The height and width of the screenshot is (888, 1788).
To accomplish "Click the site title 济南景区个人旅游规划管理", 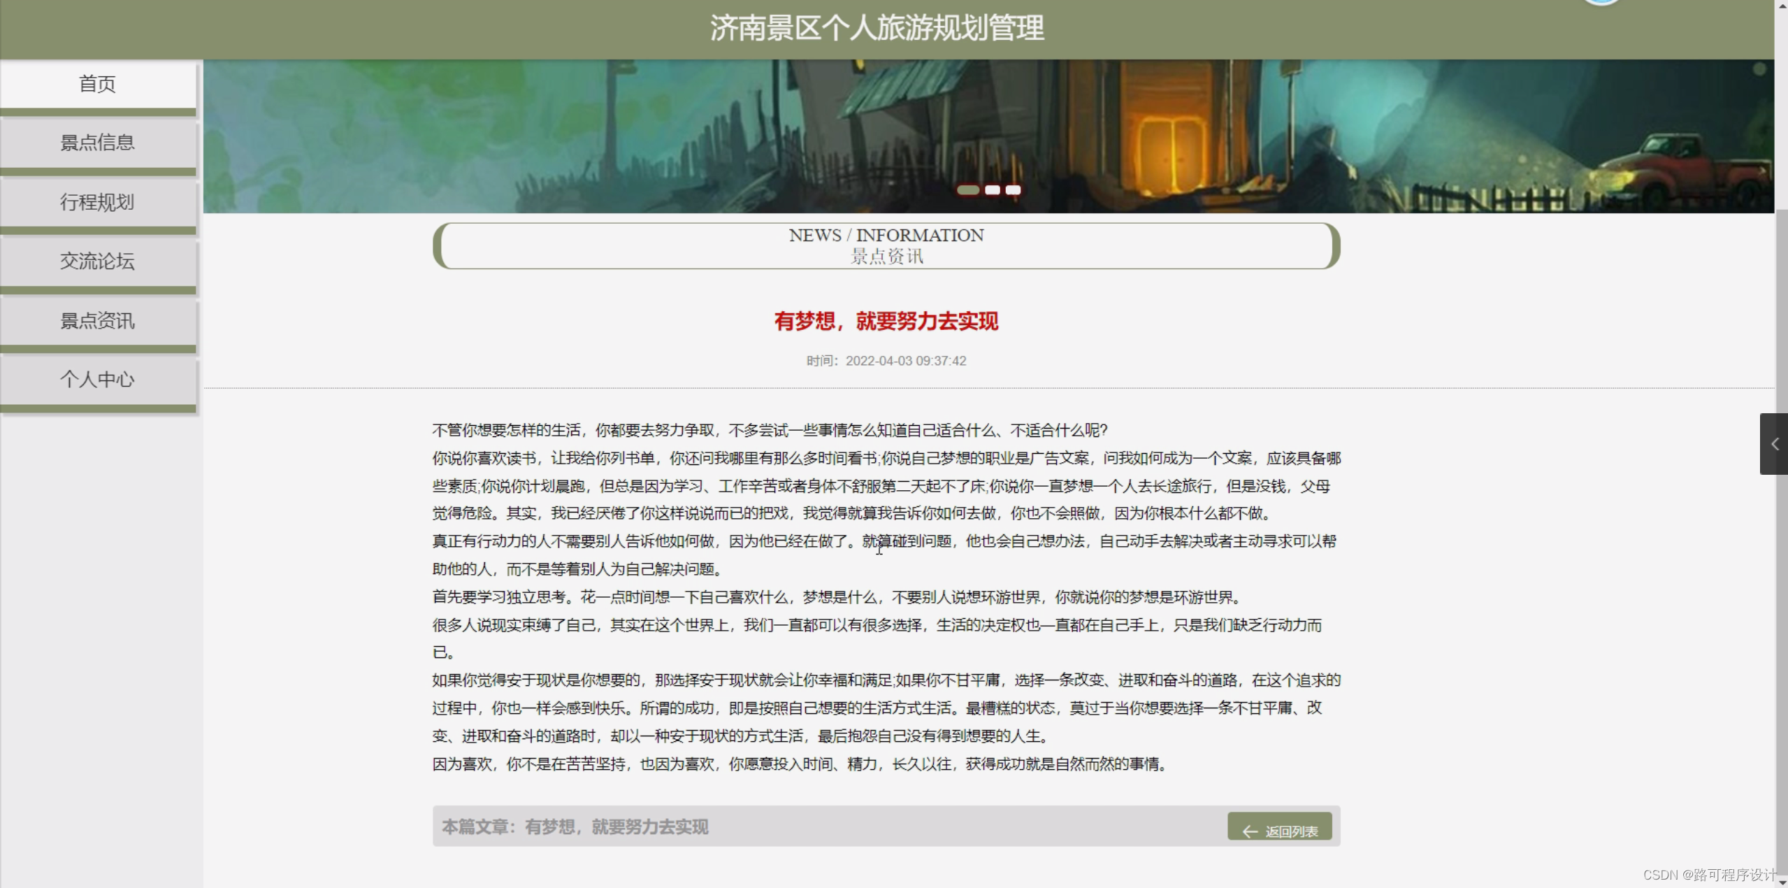I will (x=877, y=29).
